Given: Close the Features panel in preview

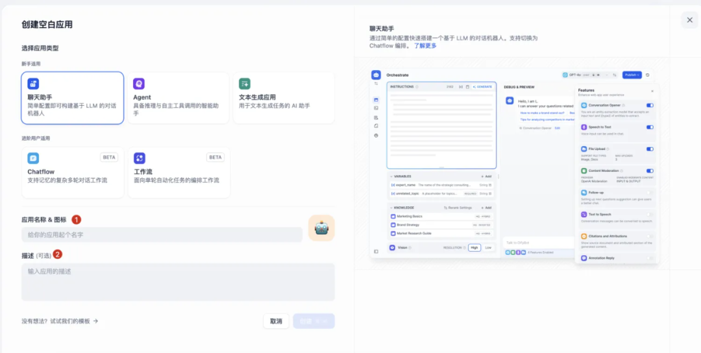Looking at the screenshot, I should (652, 91).
